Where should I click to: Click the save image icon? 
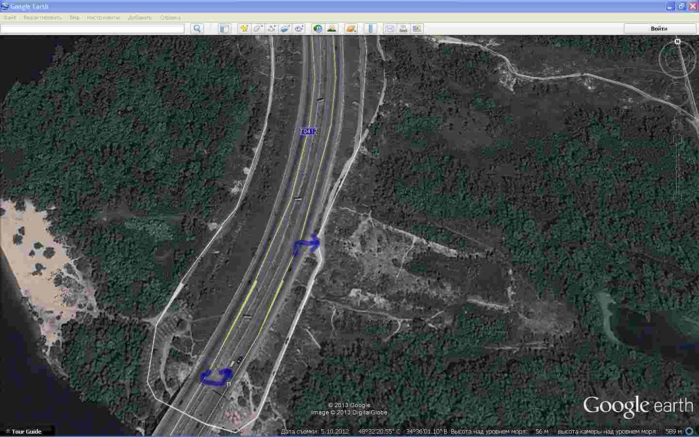click(417, 29)
